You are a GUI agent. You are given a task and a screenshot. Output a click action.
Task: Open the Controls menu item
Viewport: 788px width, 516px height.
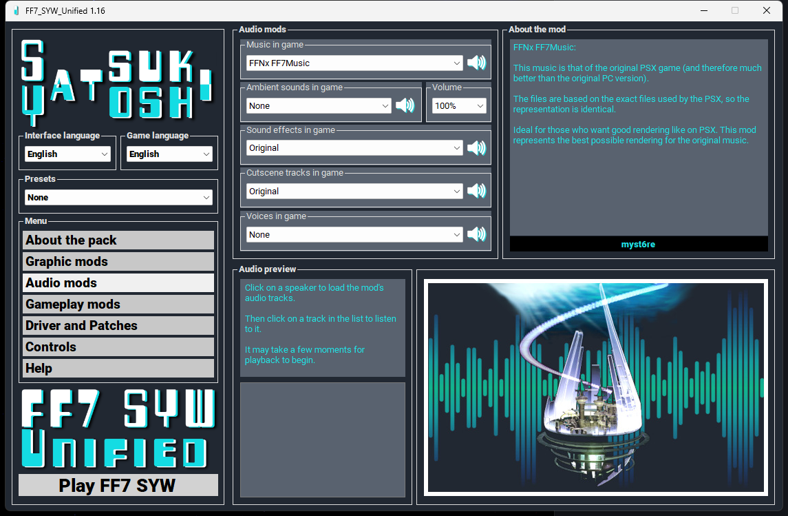[118, 347]
